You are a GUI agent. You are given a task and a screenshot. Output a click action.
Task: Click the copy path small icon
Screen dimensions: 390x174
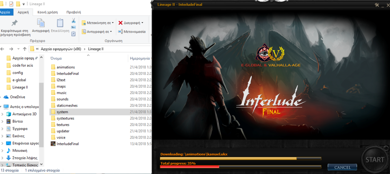[73, 27]
